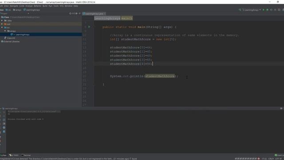The image size is (284, 160).
Task: Open the Window menu
Action: (68, 6)
